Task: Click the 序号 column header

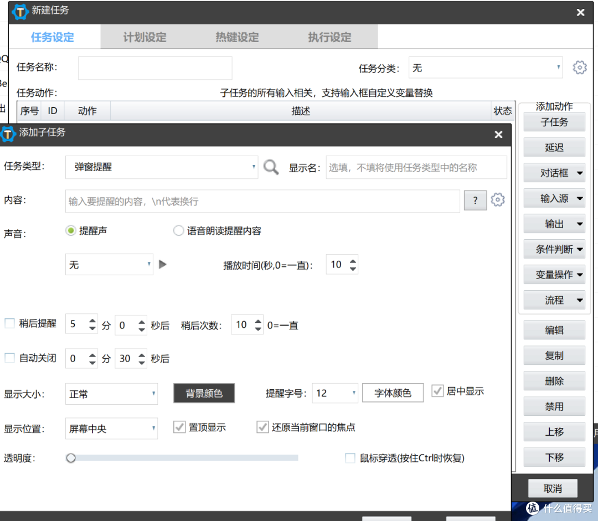Action: tap(29, 111)
